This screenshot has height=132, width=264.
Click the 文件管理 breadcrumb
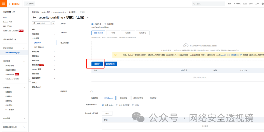point(72,12)
